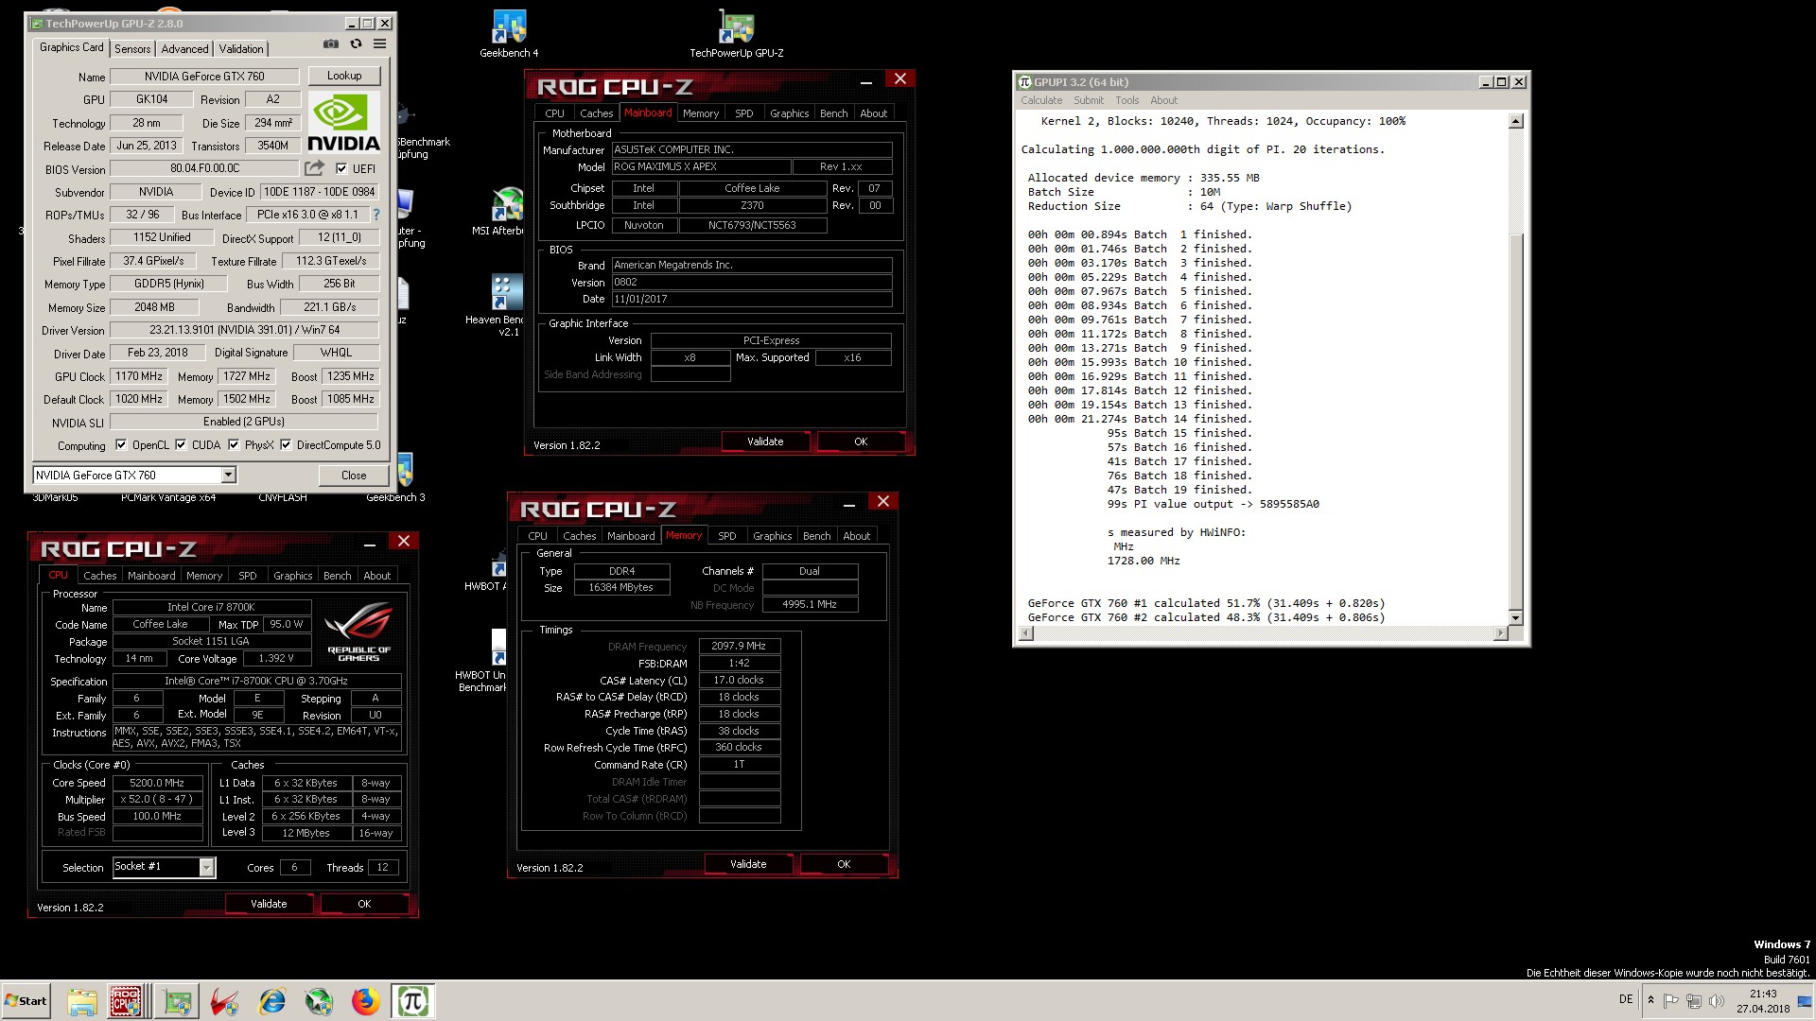Click OK in the CPU tab CPU-Z window
This screenshot has width=1816, height=1021.
[x=364, y=904]
